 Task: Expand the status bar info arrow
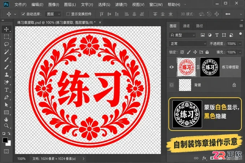point(83,159)
